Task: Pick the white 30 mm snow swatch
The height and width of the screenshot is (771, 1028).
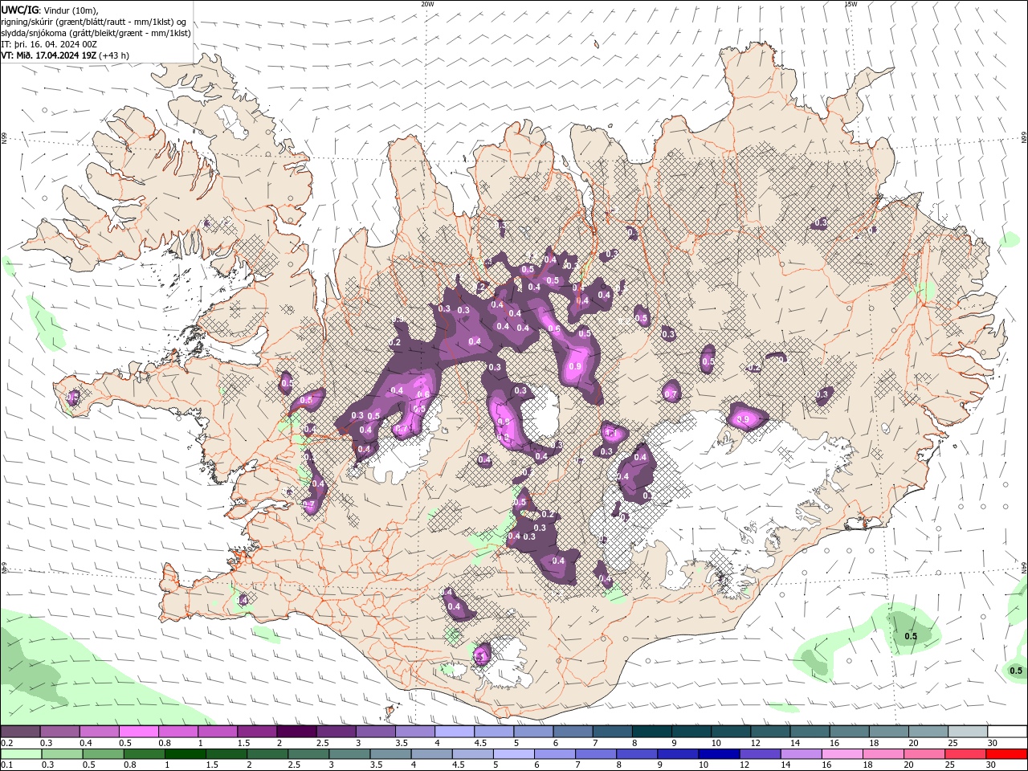Action: point(1007,731)
